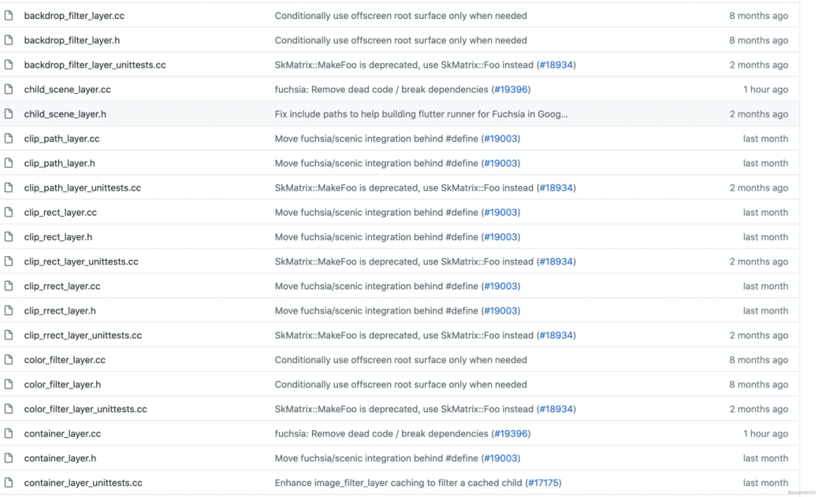Image resolution: width=818 pixels, height=497 pixels.
Task: Open #19003 link in clip_path_layer.h row
Action: (501, 164)
